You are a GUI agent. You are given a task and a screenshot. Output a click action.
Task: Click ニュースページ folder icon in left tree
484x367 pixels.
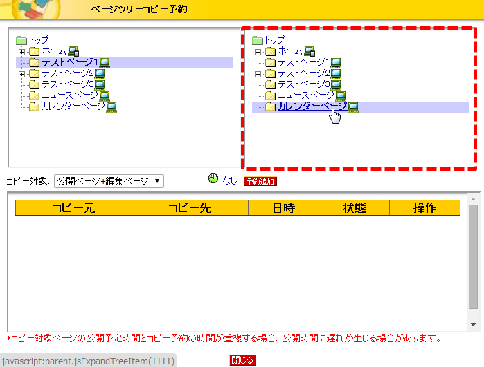click(34, 96)
